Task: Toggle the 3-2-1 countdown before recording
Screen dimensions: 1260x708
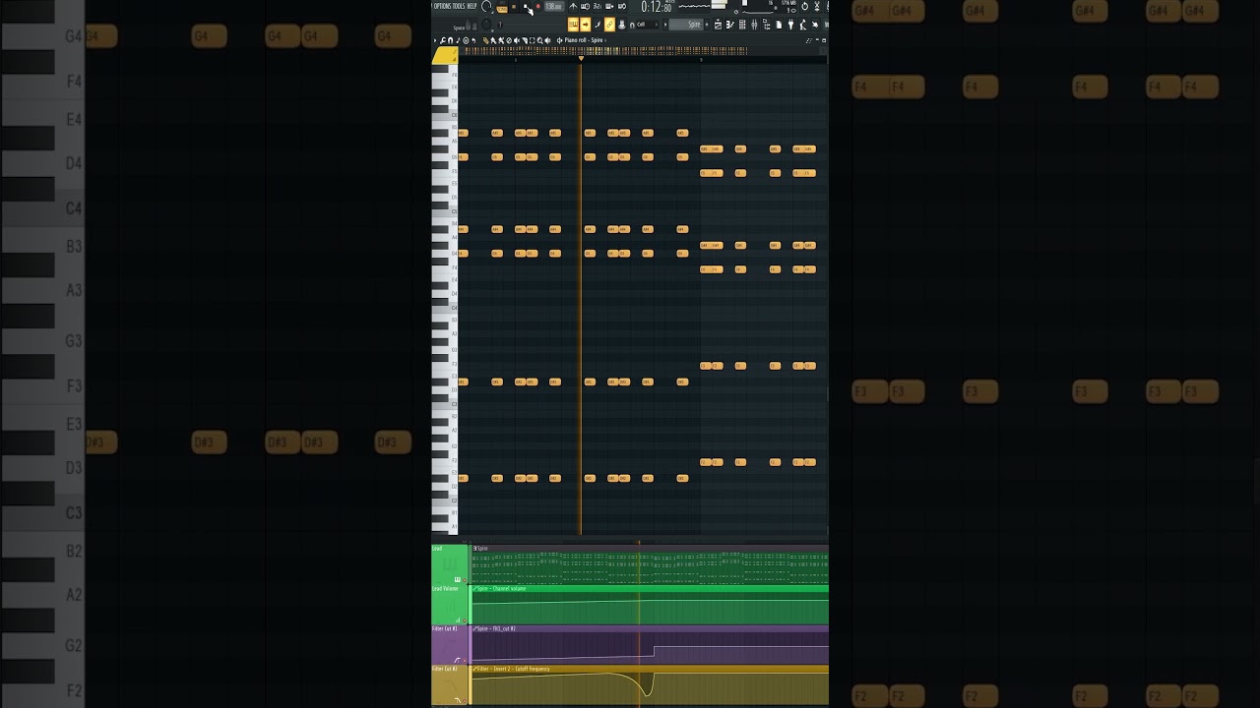Action: point(597,6)
